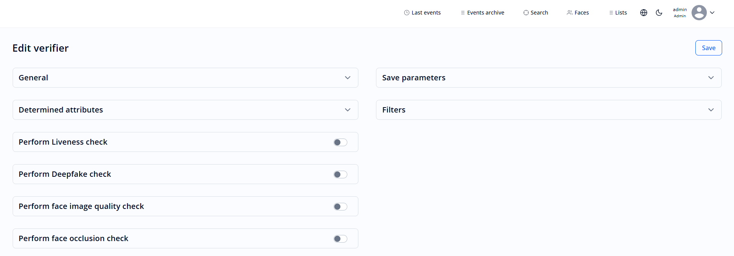Click the Lists icon in the navigation
Image resolution: width=734 pixels, height=256 pixels.
pyautogui.click(x=611, y=12)
